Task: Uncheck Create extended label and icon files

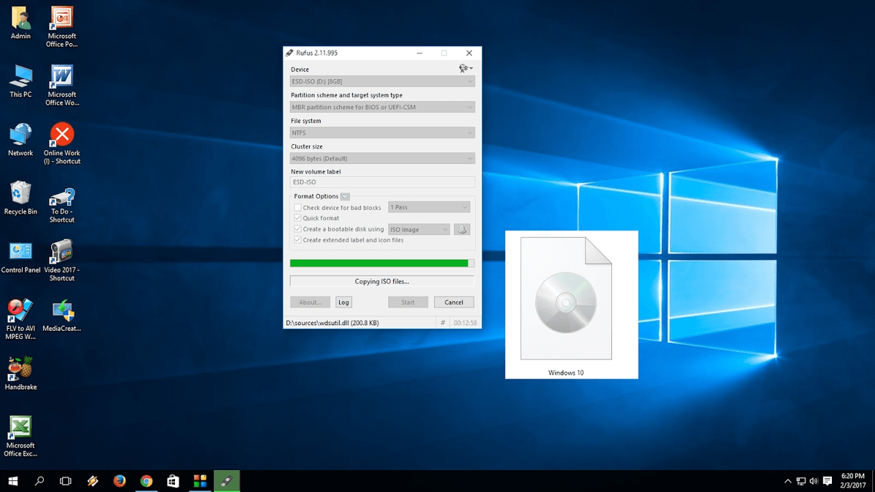Action: point(297,240)
